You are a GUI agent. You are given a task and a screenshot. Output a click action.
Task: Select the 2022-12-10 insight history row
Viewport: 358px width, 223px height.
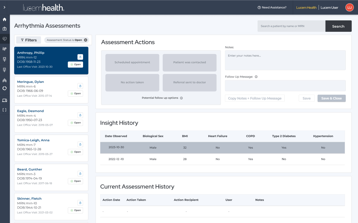point(222,159)
